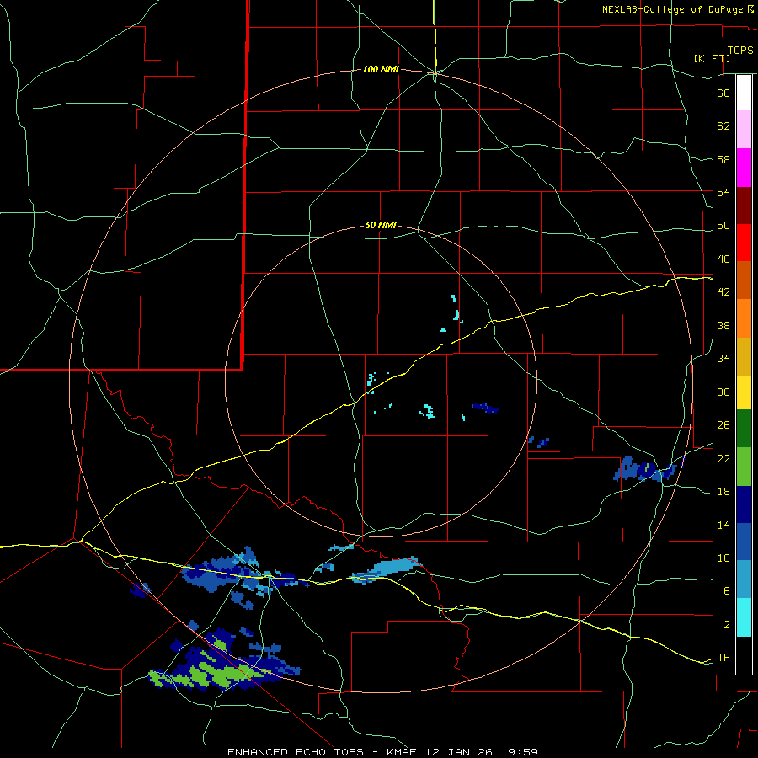Screen dimensions: 758x758
Task: Click the '46' legend value
Action: [x=723, y=259]
